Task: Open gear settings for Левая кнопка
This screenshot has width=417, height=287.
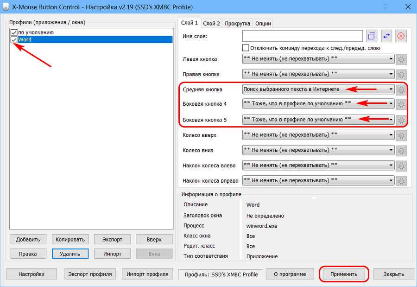Action: click(x=401, y=59)
